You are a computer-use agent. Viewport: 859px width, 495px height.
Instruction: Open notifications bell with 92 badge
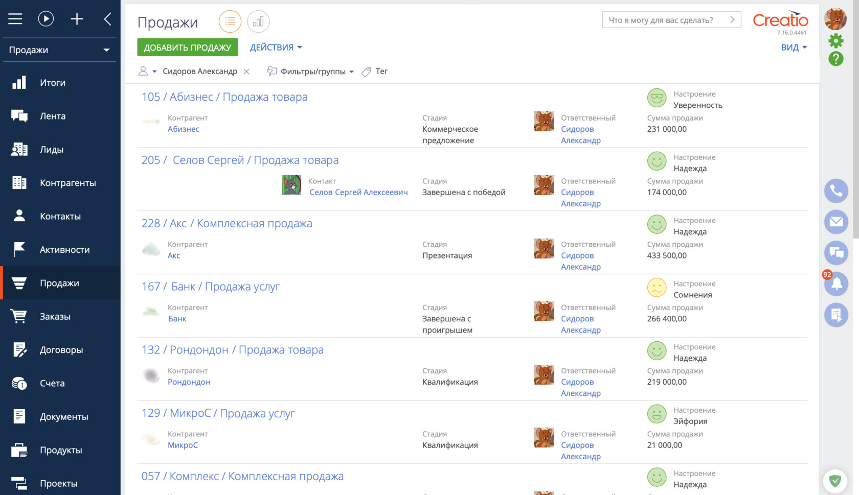pos(836,284)
